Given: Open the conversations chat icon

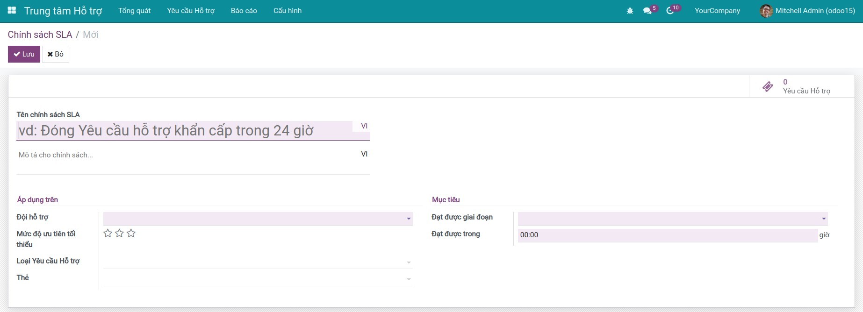Looking at the screenshot, I should 647,11.
